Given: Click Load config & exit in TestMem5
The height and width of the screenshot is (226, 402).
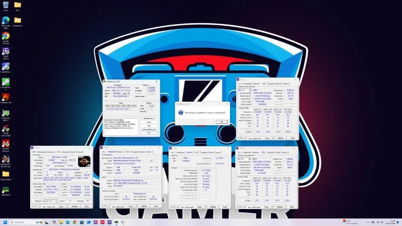Looking at the screenshot, I should pos(149,129).
